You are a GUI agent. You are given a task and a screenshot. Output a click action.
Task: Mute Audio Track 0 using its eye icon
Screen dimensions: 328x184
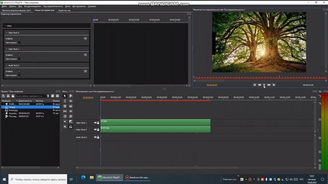click(x=95, y=137)
